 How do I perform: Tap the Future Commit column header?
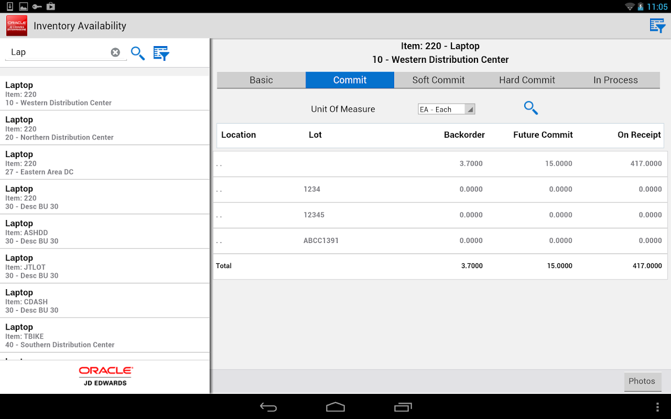(543, 135)
